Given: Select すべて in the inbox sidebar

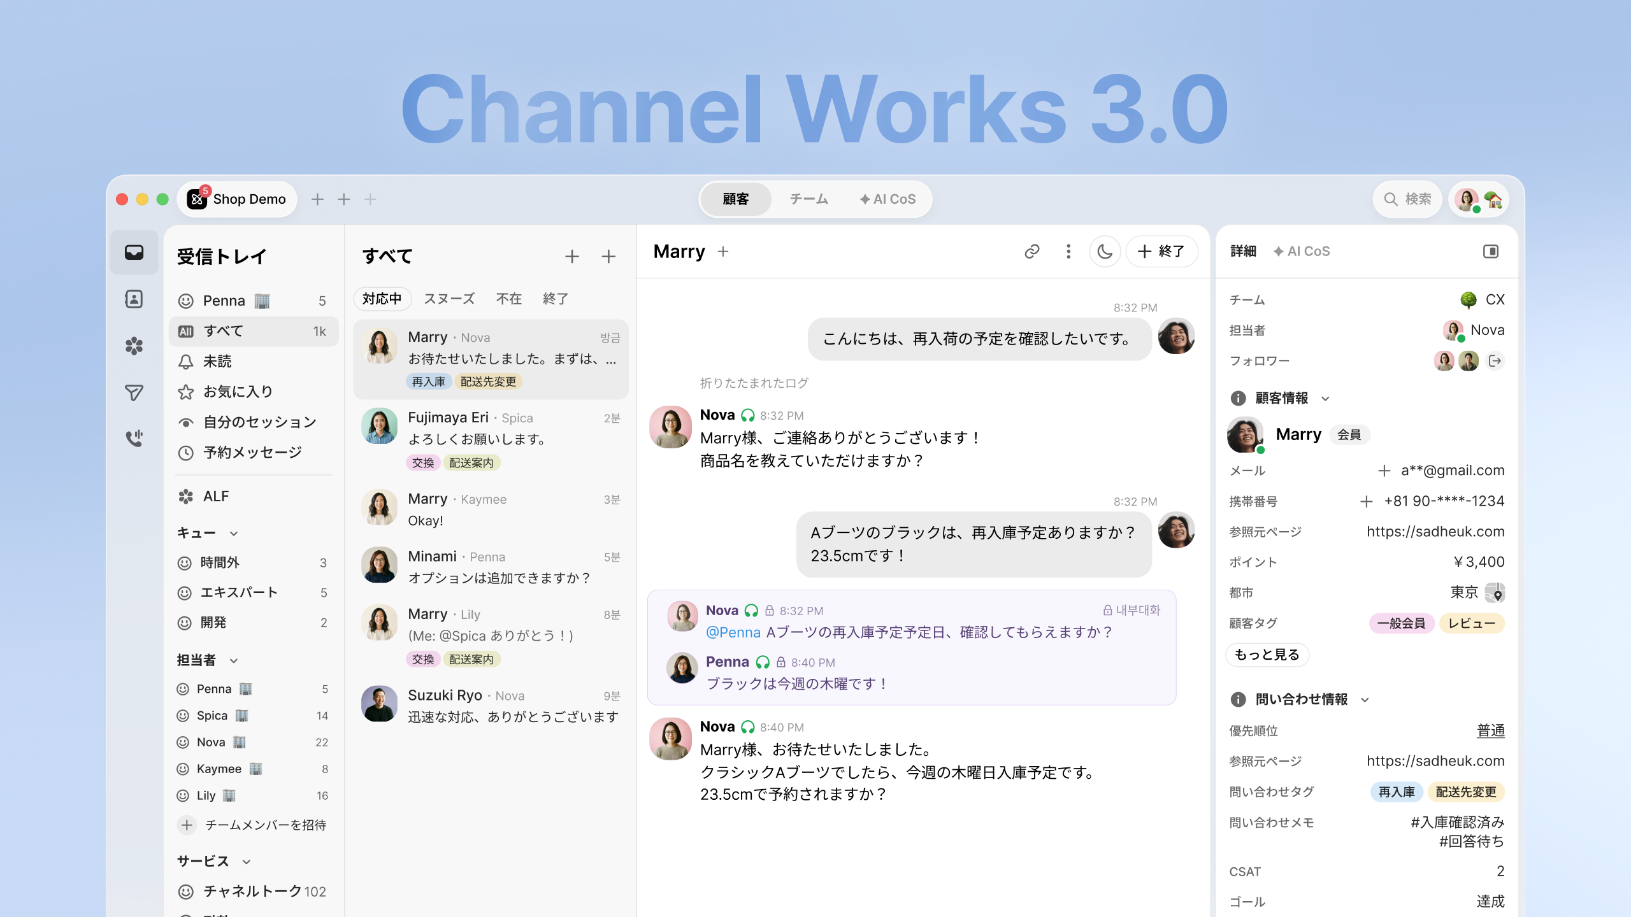Looking at the screenshot, I should point(254,331).
